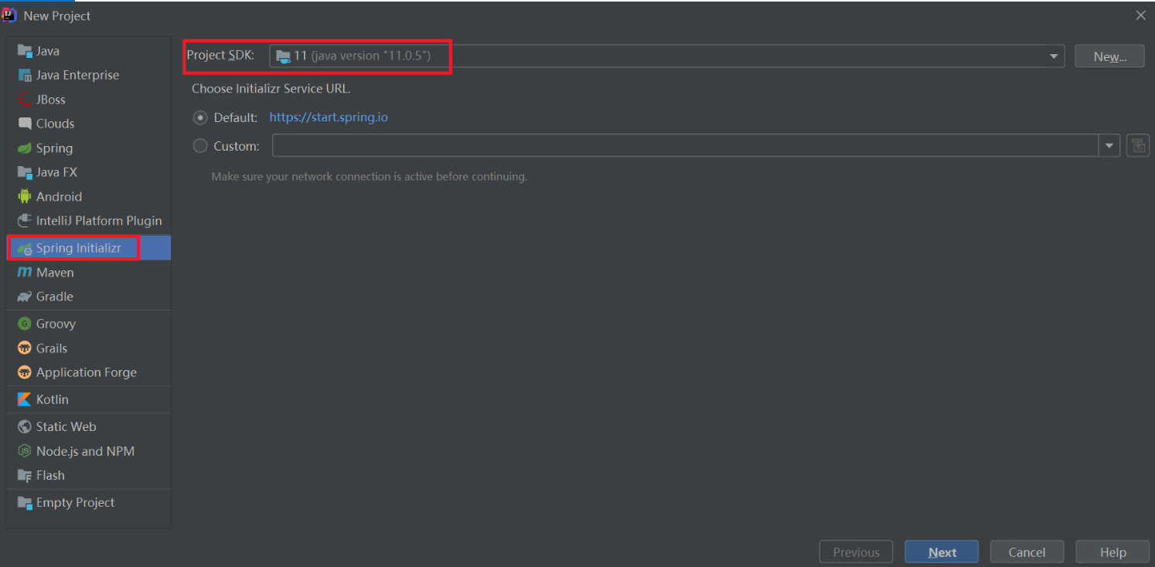This screenshot has height=567, width=1155.
Task: Select the Static Web globe icon
Action: [x=25, y=426]
